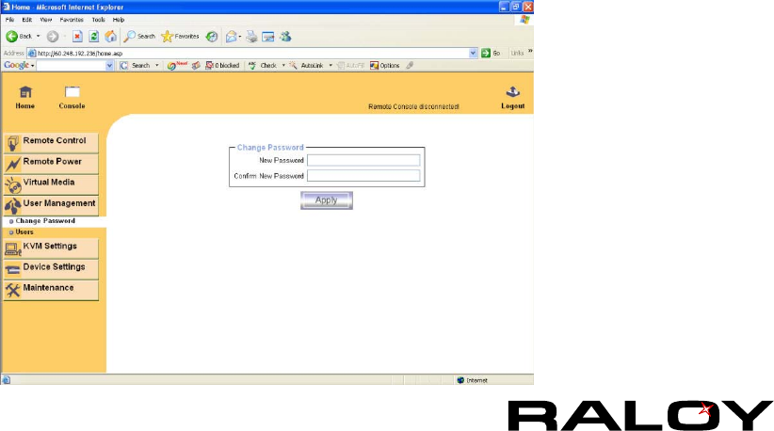This screenshot has width=774, height=431.
Task: Click the Maintenance tools icon
Action: pyautogui.click(x=13, y=291)
